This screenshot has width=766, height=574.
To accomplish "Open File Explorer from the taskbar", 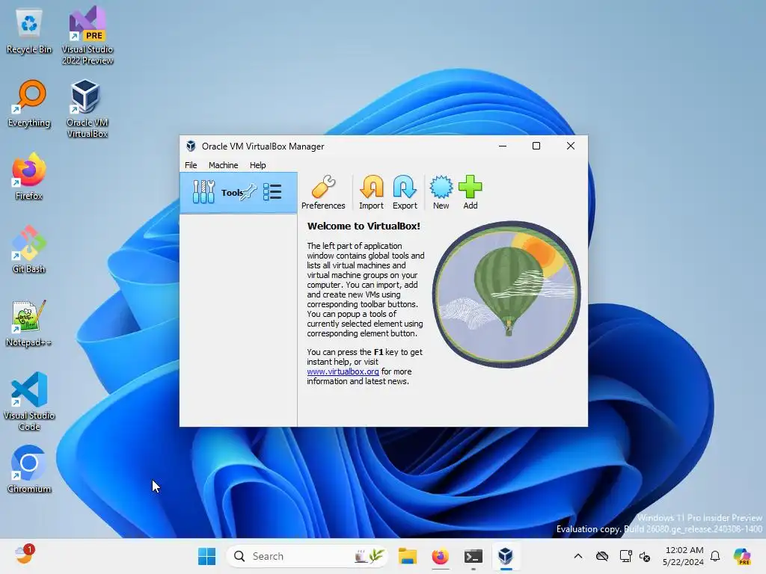I will [408, 556].
